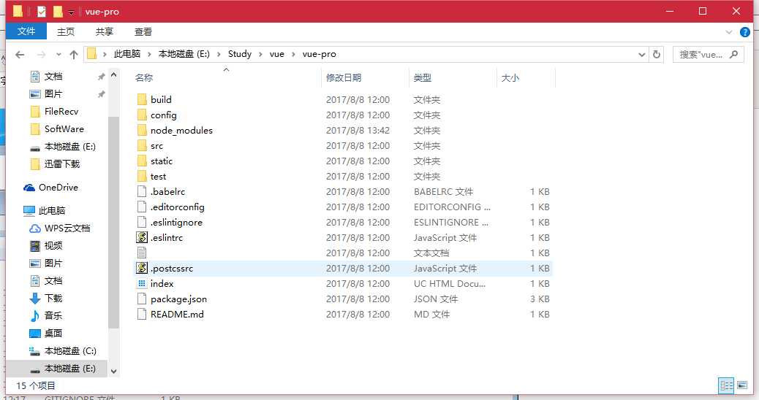Open OneDrive in navigation pane
Image resolution: width=759 pixels, height=400 pixels.
[51, 188]
